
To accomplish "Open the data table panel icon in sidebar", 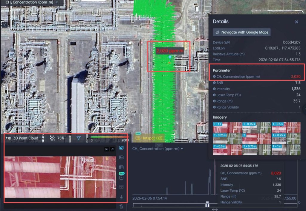I will coord(121,167).
